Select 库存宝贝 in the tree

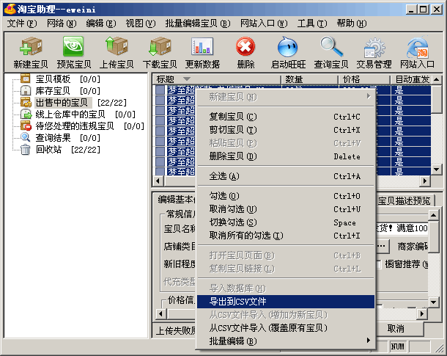click(53, 91)
